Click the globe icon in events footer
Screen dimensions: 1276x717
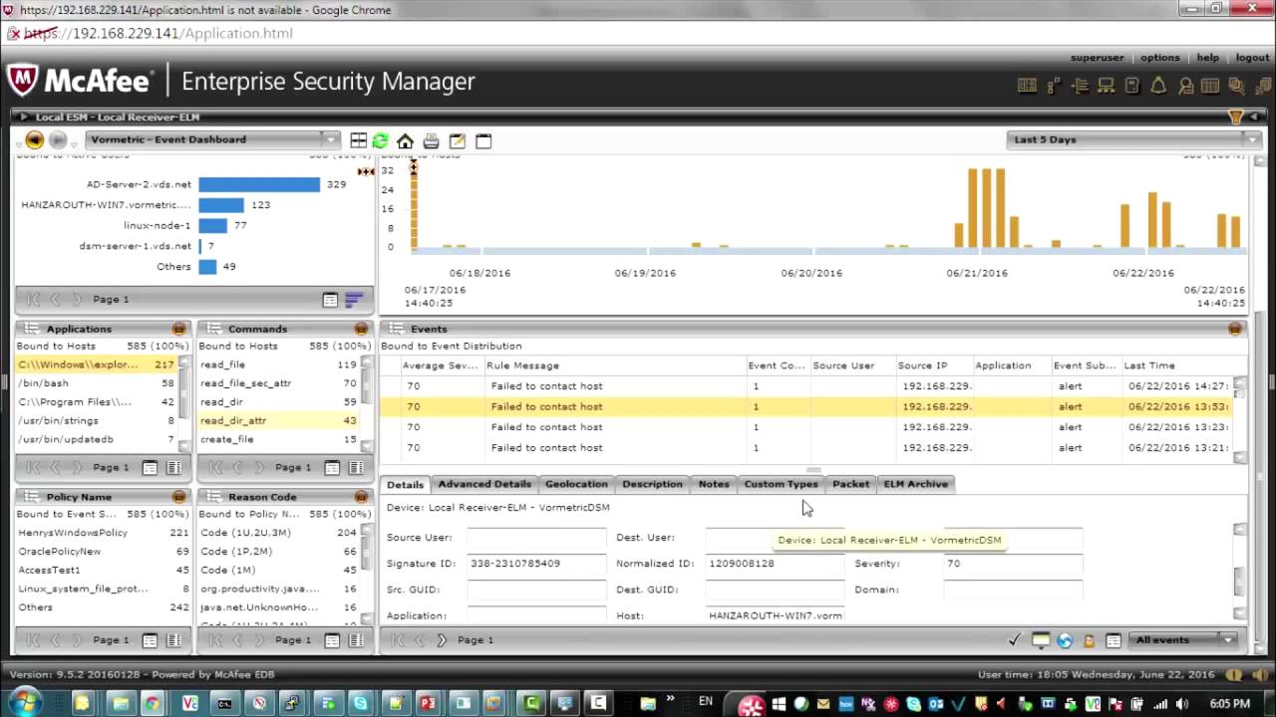(1065, 640)
